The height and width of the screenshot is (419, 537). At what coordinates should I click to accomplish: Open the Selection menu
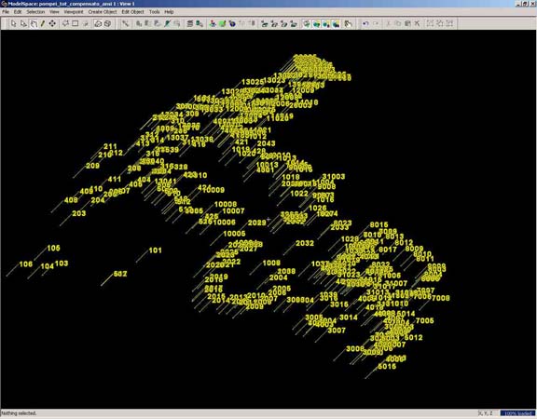[35, 11]
